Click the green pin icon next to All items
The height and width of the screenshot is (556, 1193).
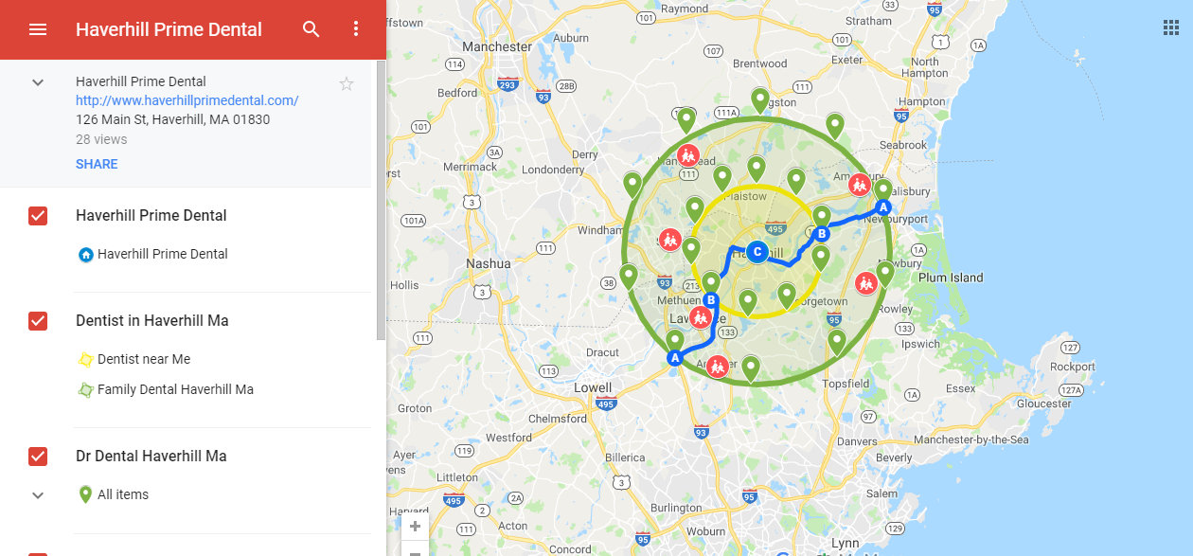(x=86, y=493)
